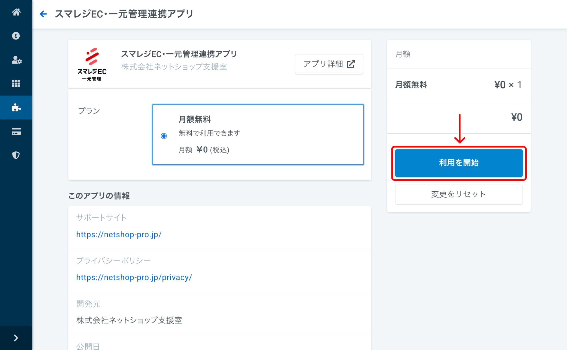The width and height of the screenshot is (567, 350).
Task: Click the page header app title text
Action: [x=124, y=14]
